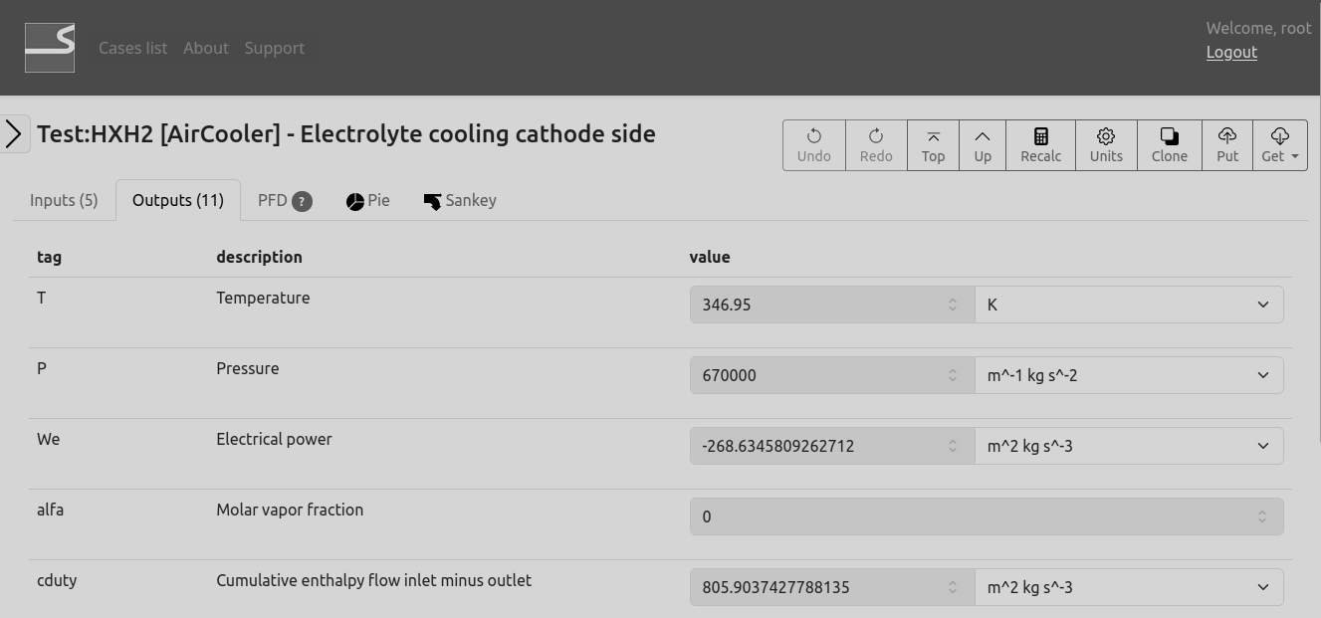Image resolution: width=1321 pixels, height=618 pixels.
Task: Open Pressure unit dropdown
Action: point(1128,375)
